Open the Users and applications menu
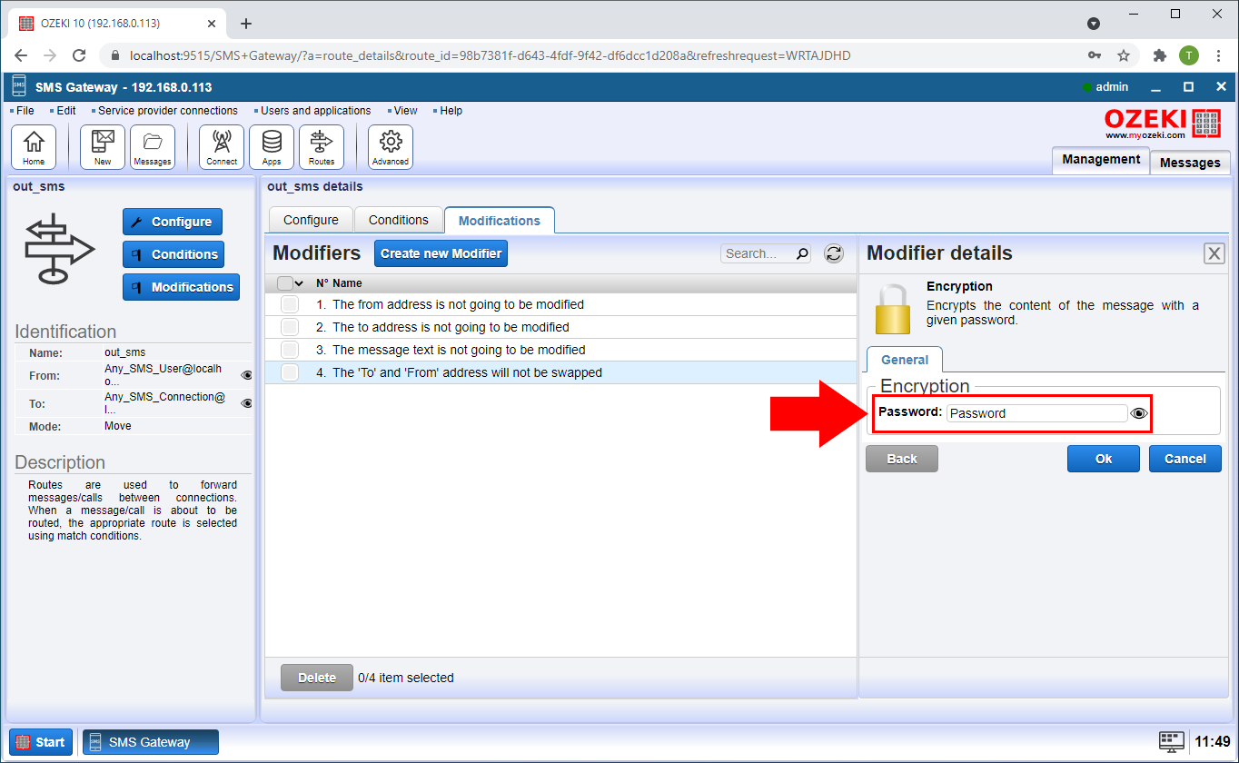The height and width of the screenshot is (763, 1239). tap(315, 111)
